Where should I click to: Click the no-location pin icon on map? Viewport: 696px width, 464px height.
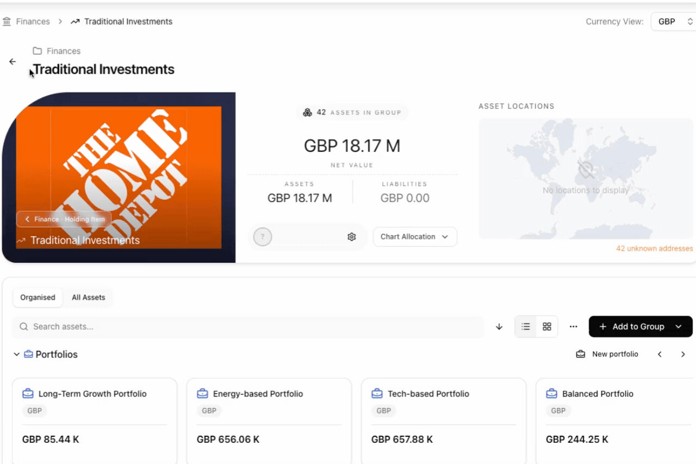[586, 170]
